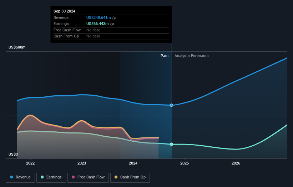Toggle the Revenue legend button
This screenshot has height=187, width=293.
pyautogui.click(x=20, y=177)
